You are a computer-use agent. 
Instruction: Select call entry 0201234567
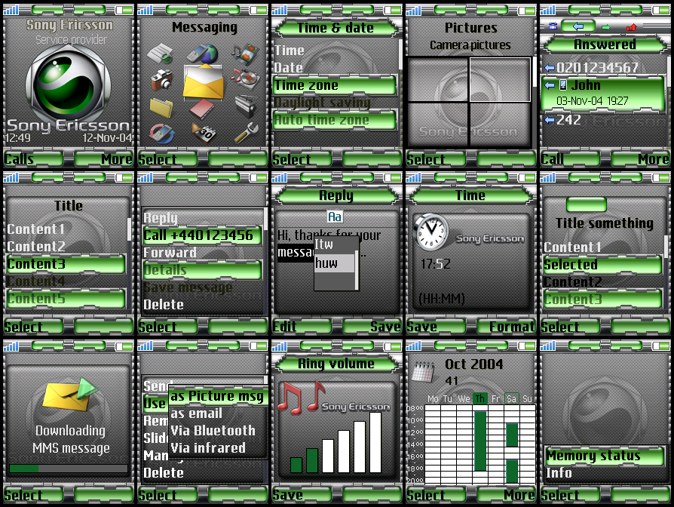(x=604, y=67)
